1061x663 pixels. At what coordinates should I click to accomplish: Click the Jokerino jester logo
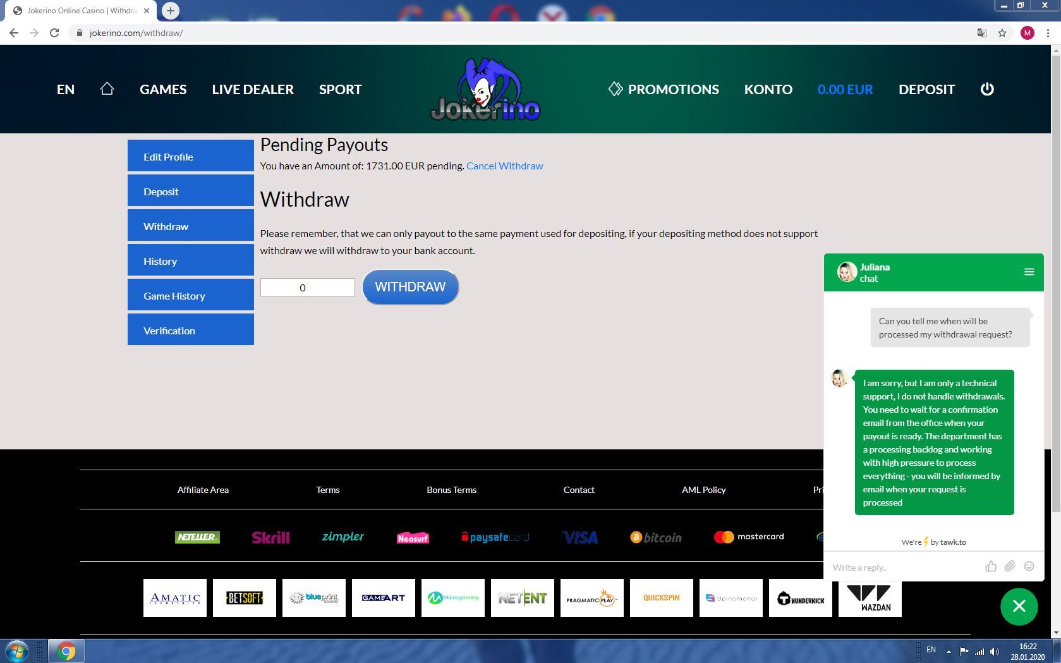click(x=485, y=89)
